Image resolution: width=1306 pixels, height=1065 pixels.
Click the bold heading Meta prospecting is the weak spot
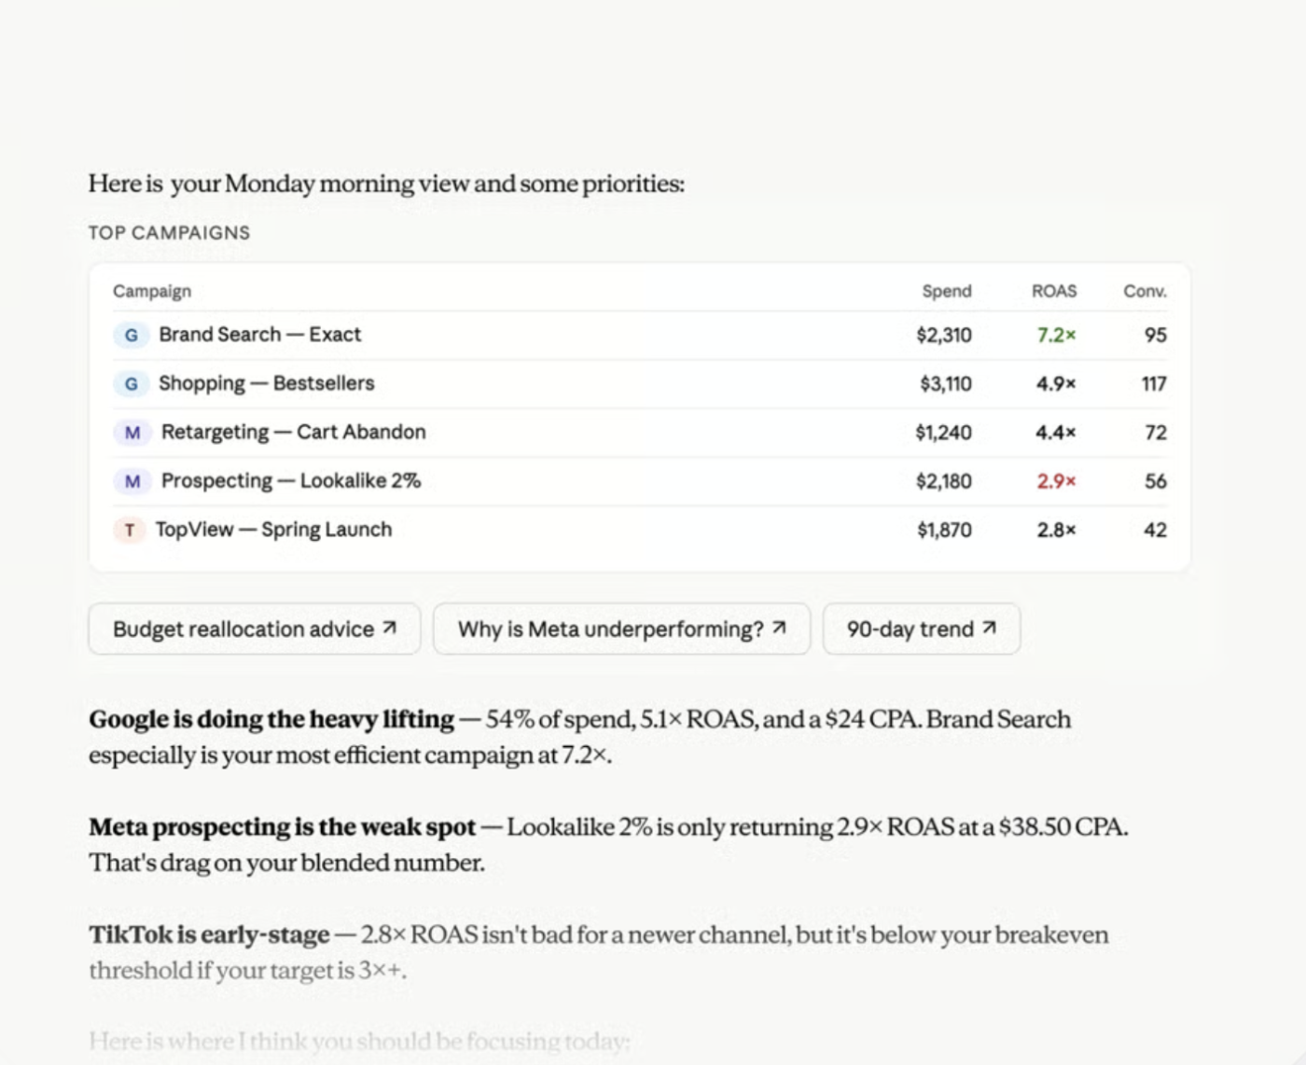click(x=283, y=827)
